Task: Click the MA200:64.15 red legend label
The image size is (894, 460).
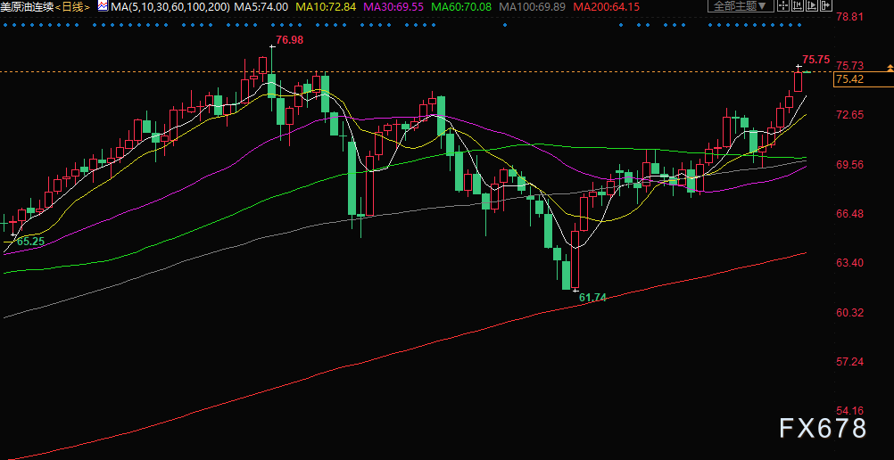Action: click(x=606, y=6)
